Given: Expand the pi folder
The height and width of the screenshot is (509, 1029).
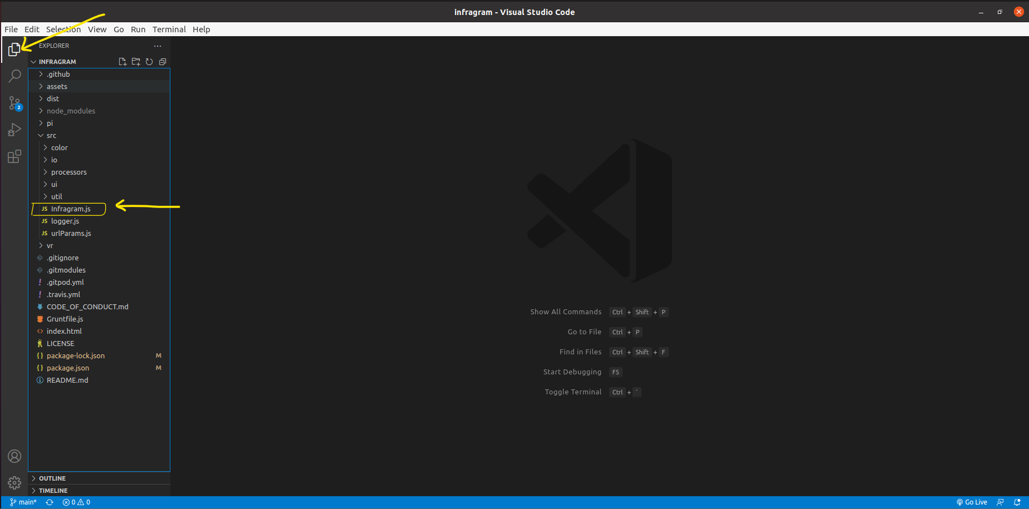Looking at the screenshot, I should click(x=99, y=123).
